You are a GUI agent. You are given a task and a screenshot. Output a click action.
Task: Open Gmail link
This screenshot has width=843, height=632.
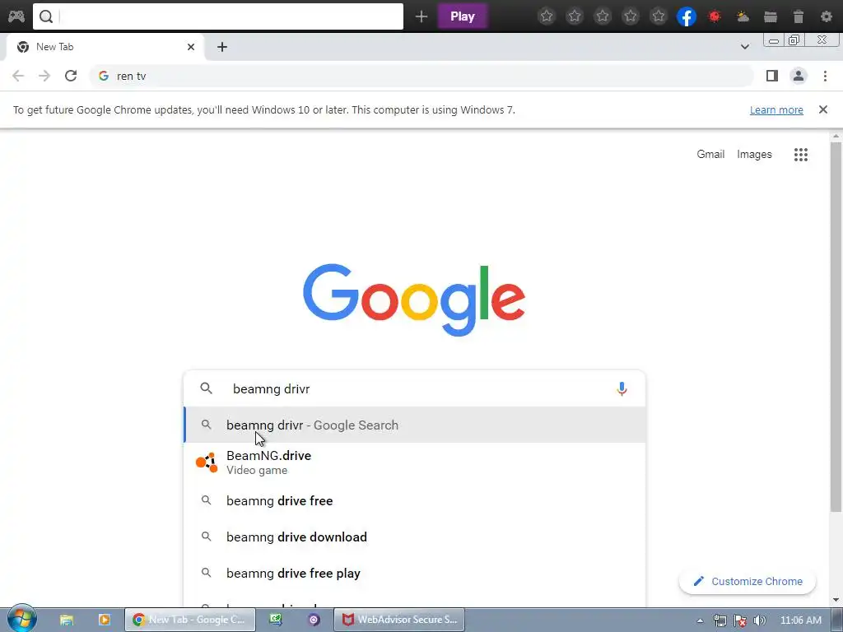tap(710, 154)
